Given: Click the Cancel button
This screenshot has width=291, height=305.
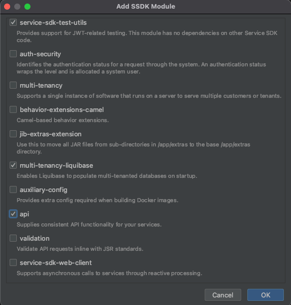Looking at the screenshot, I should pyautogui.click(x=223, y=295).
